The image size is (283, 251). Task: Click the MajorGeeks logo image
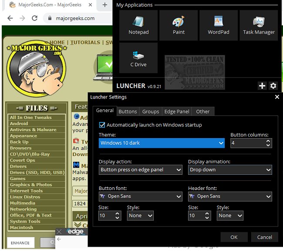pyautogui.click(x=37, y=69)
